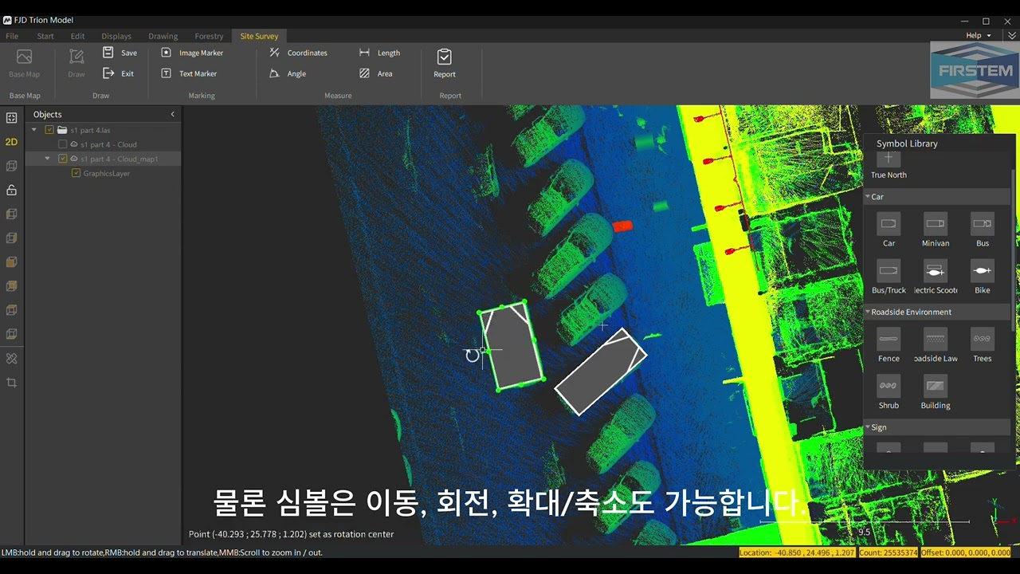The height and width of the screenshot is (574, 1020).
Task: Open the File menu
Action: point(12,36)
